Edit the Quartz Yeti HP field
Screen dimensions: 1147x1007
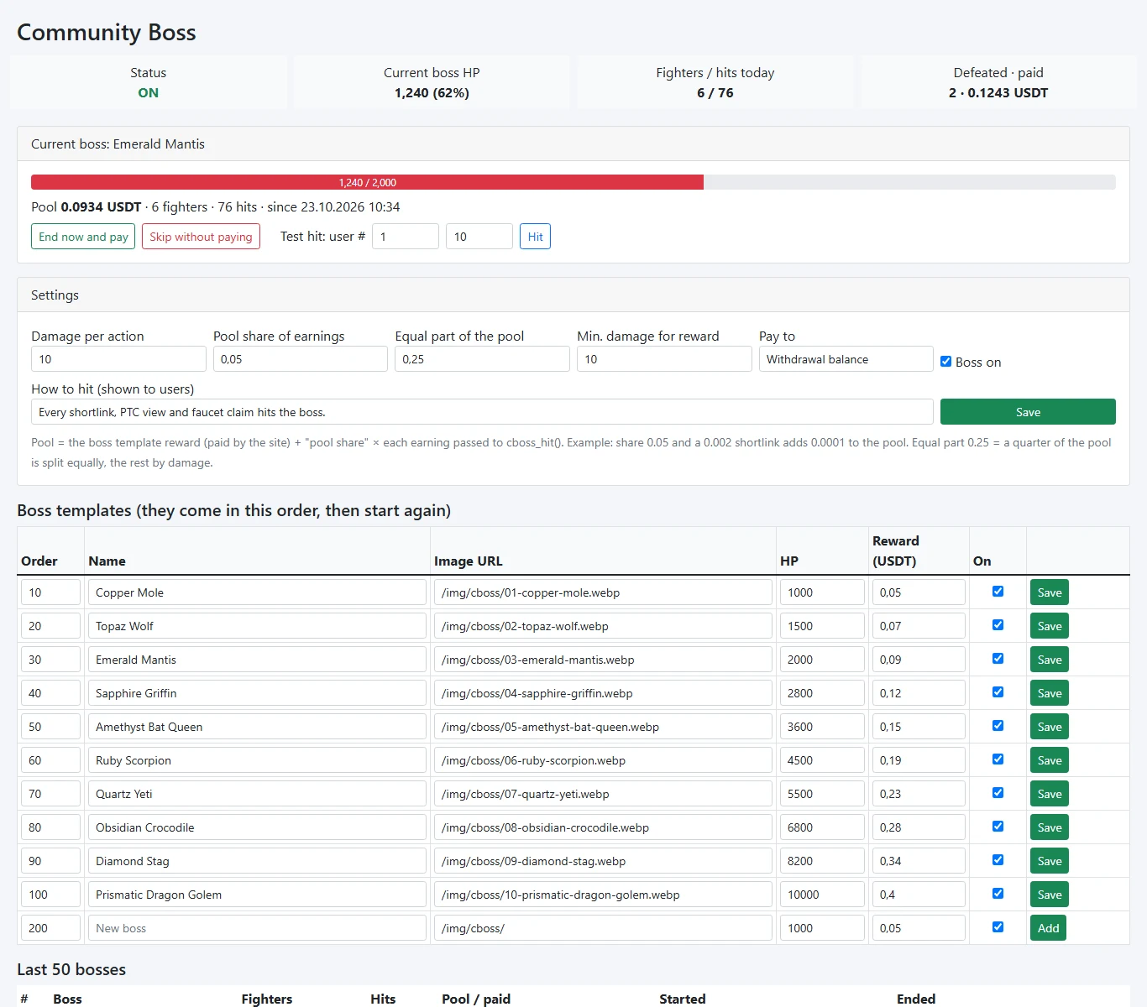coord(822,794)
